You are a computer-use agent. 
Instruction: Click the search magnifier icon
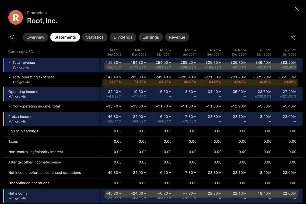click(x=13, y=37)
